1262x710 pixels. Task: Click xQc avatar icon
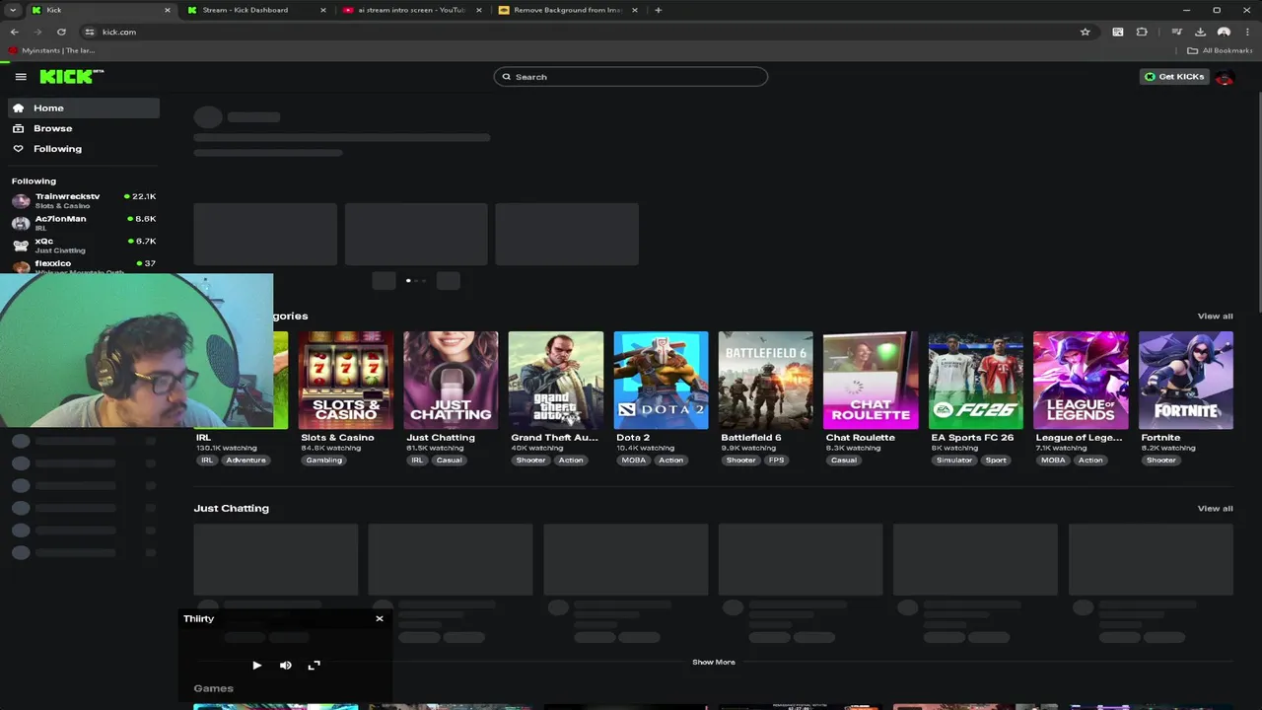21,246
